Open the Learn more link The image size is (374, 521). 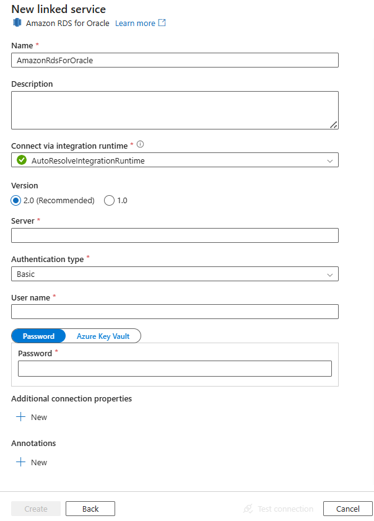pos(135,23)
